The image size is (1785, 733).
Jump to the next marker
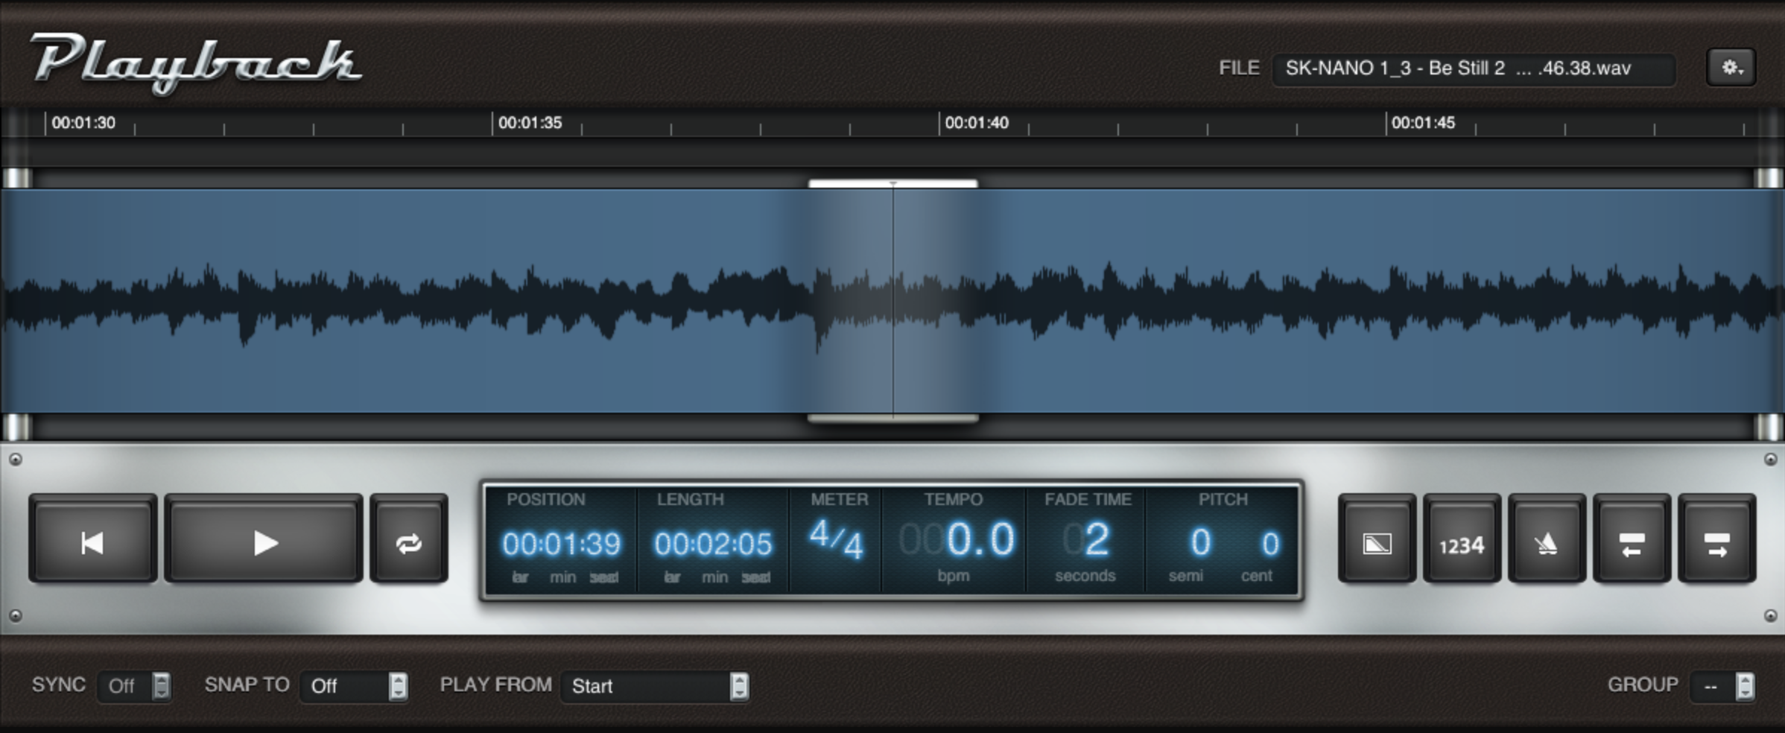[x=1715, y=542]
